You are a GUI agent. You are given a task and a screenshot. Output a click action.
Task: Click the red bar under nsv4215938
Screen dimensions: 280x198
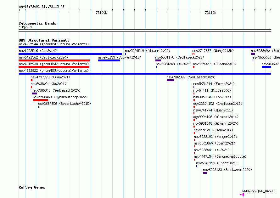point(54,67)
